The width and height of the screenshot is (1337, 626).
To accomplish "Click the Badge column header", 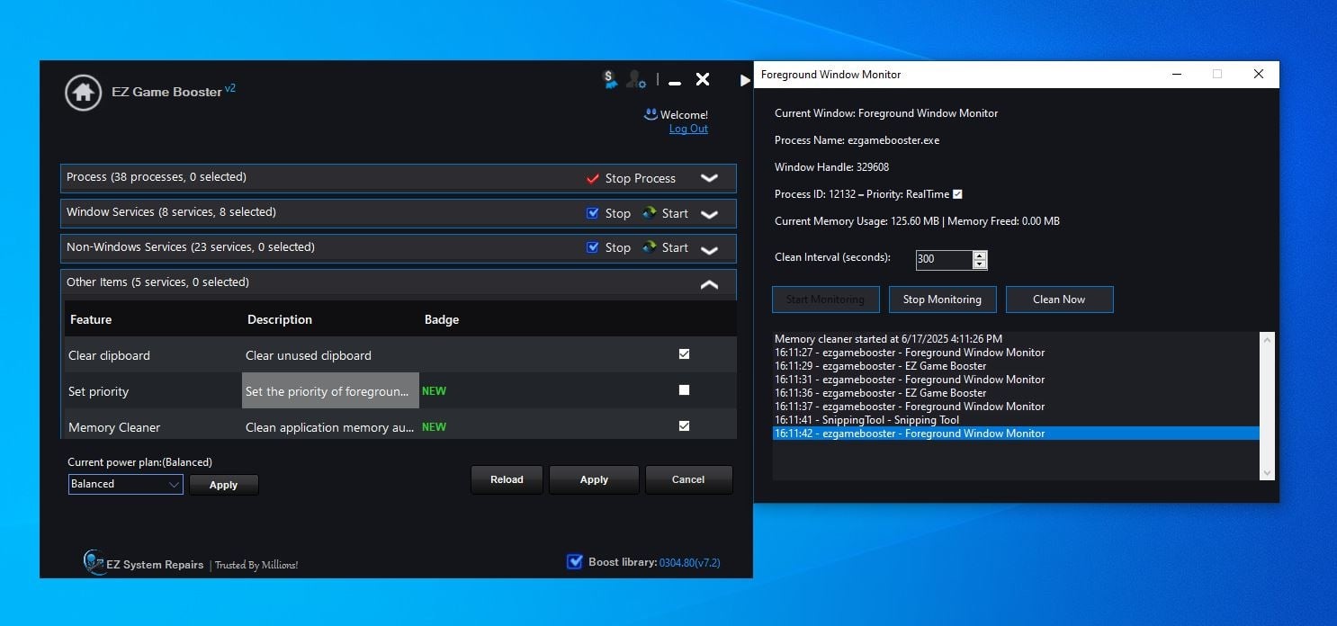I will (442, 319).
